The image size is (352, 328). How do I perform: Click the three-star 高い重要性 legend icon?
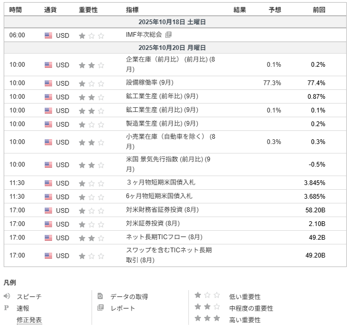point(207,319)
